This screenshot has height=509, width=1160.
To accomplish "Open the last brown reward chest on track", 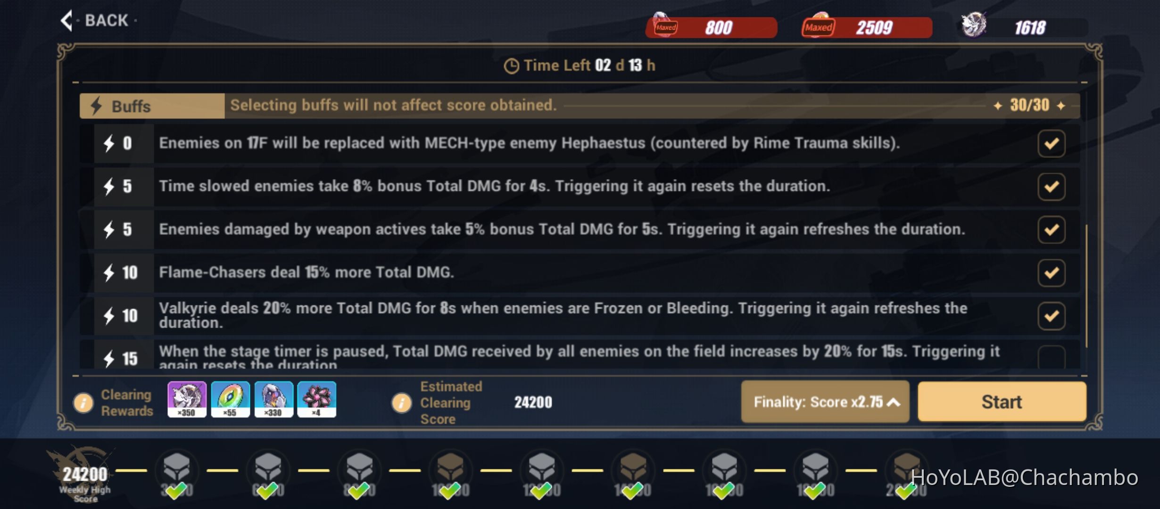I will [x=906, y=469].
